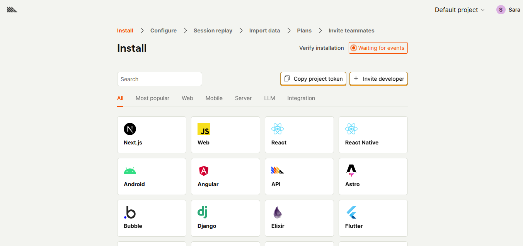Open the Sara user menu

(x=508, y=10)
